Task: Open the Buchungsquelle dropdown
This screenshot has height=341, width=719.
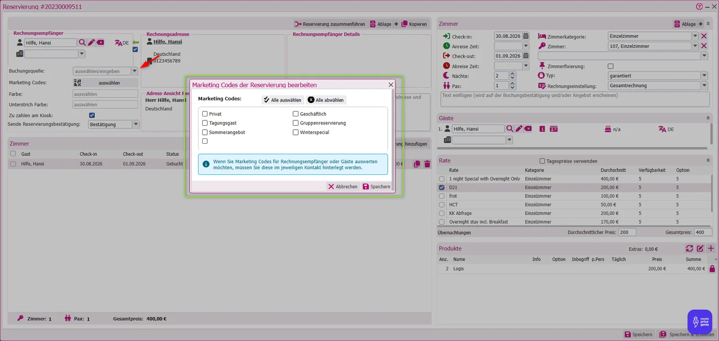Action: (x=134, y=71)
